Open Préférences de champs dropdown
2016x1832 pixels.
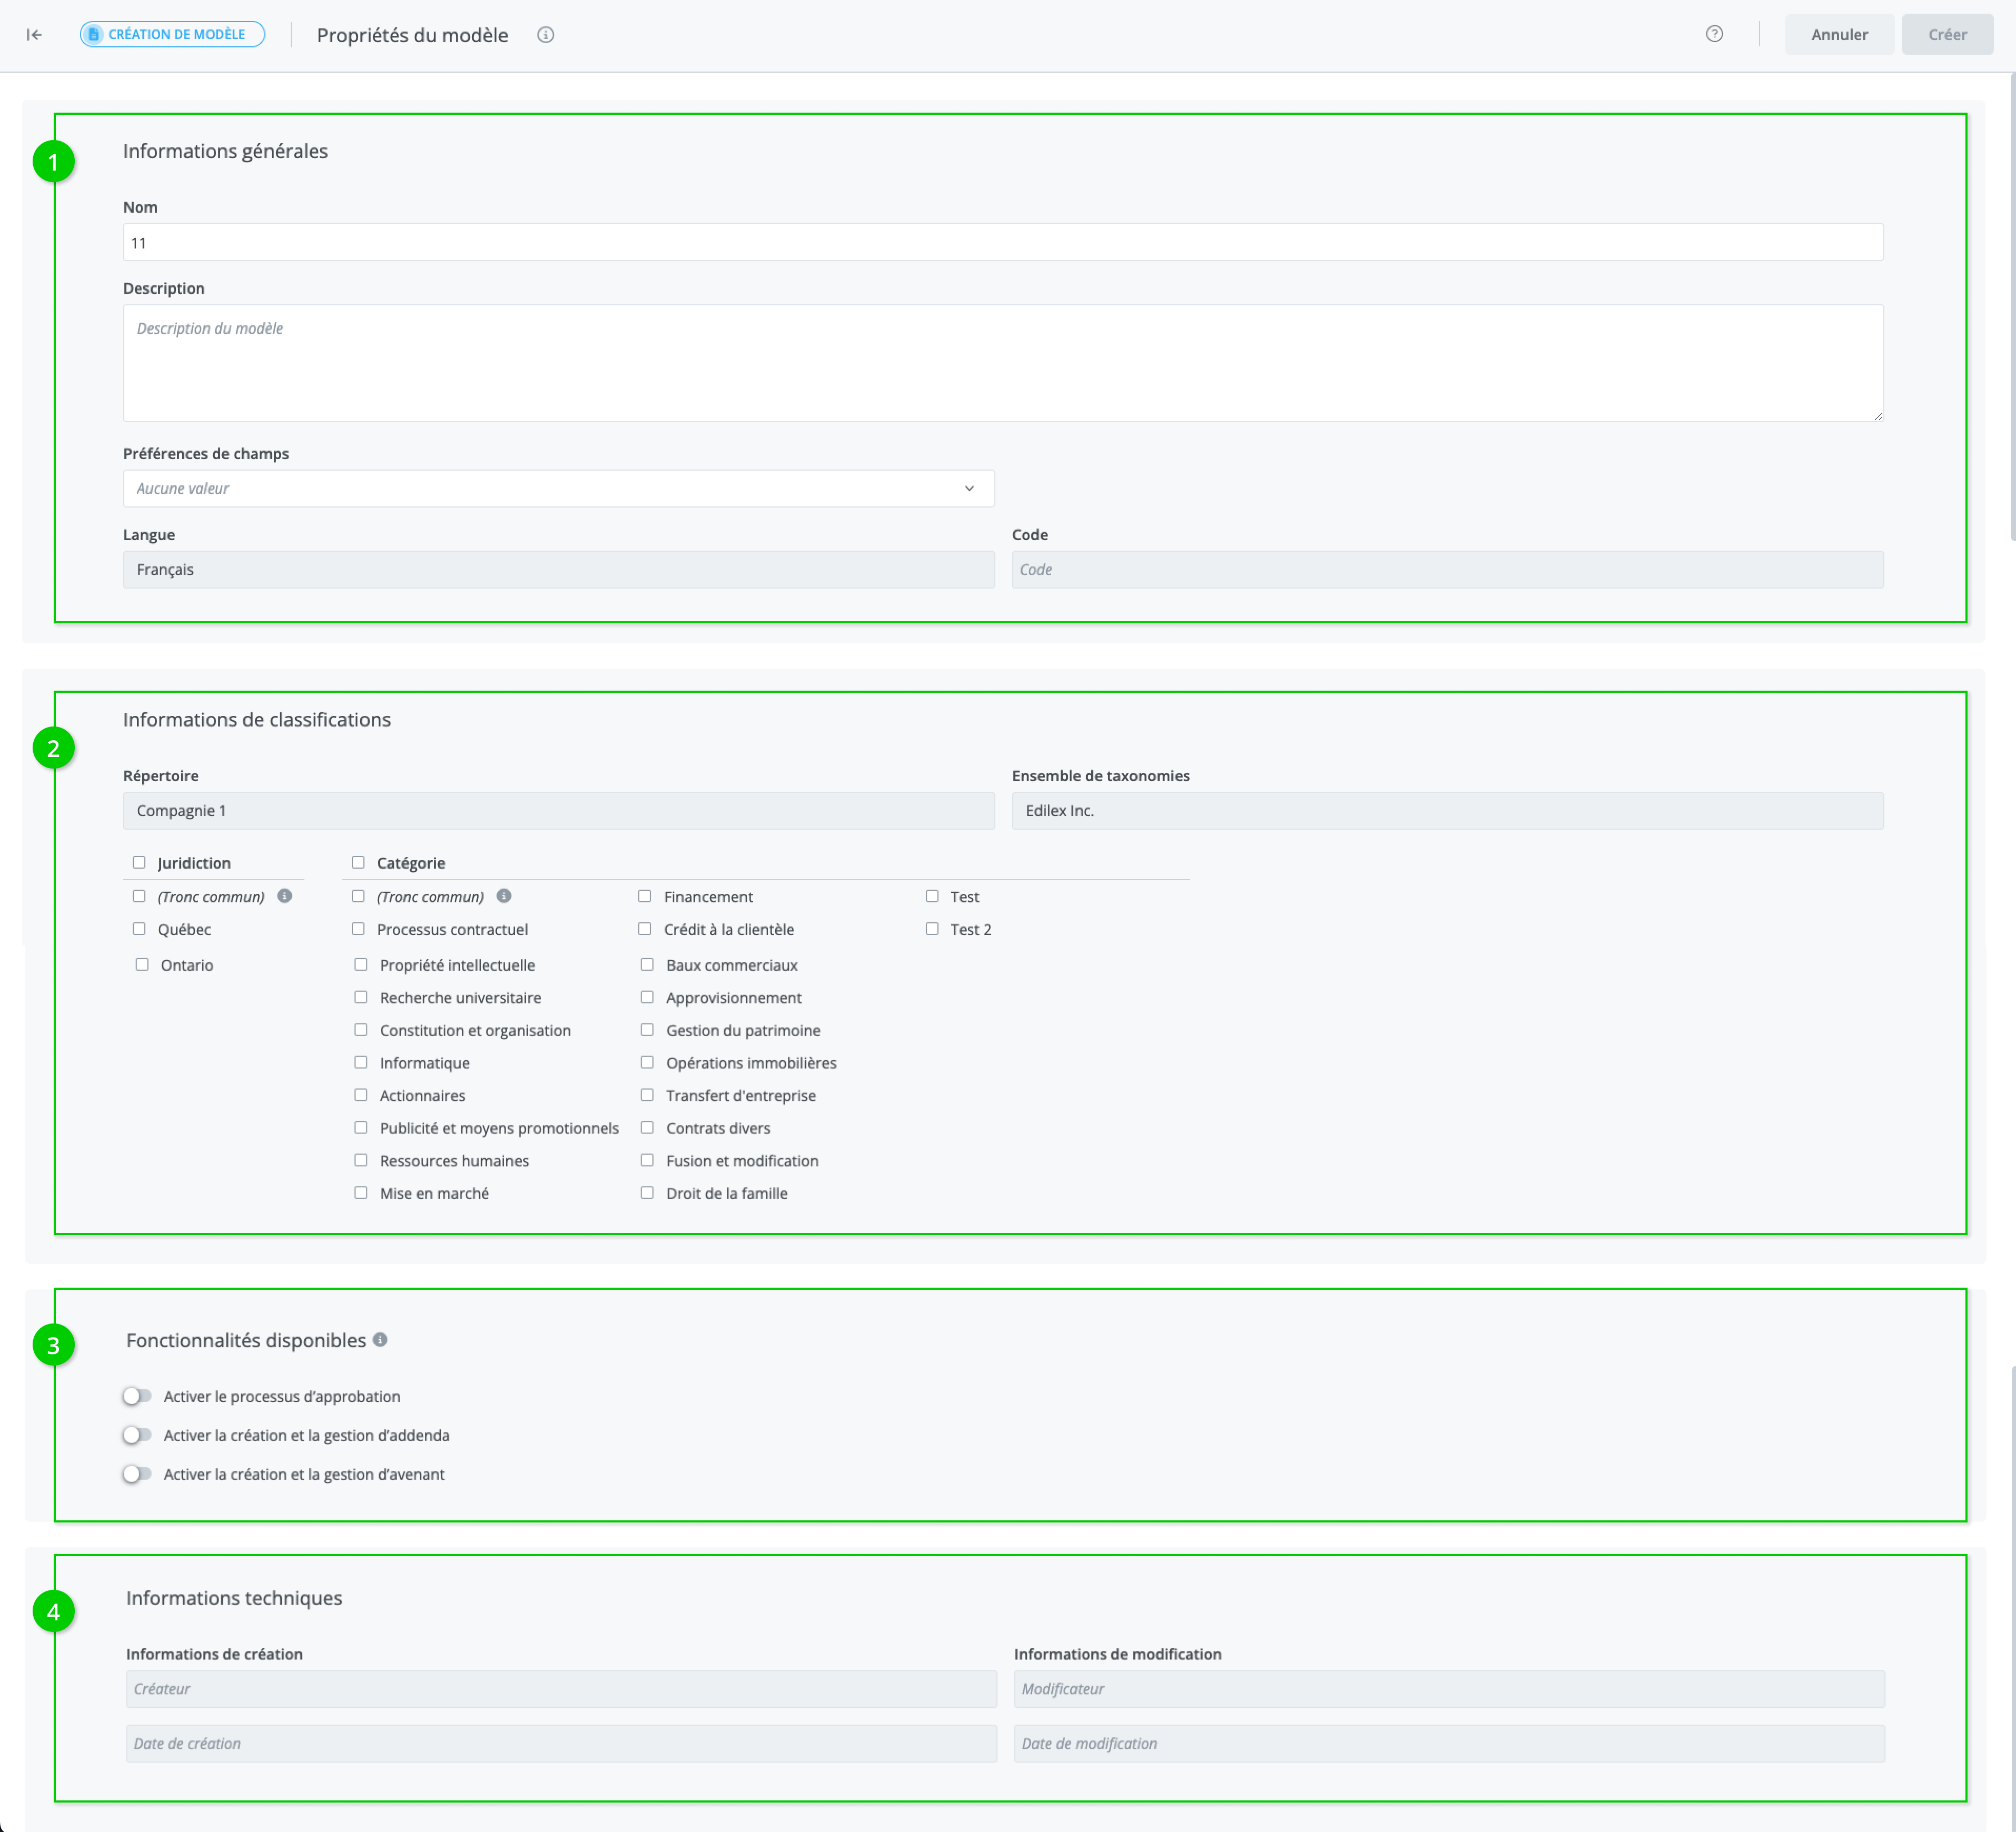[x=558, y=489]
